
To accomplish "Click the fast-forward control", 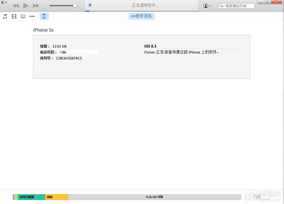I will [36, 5].
